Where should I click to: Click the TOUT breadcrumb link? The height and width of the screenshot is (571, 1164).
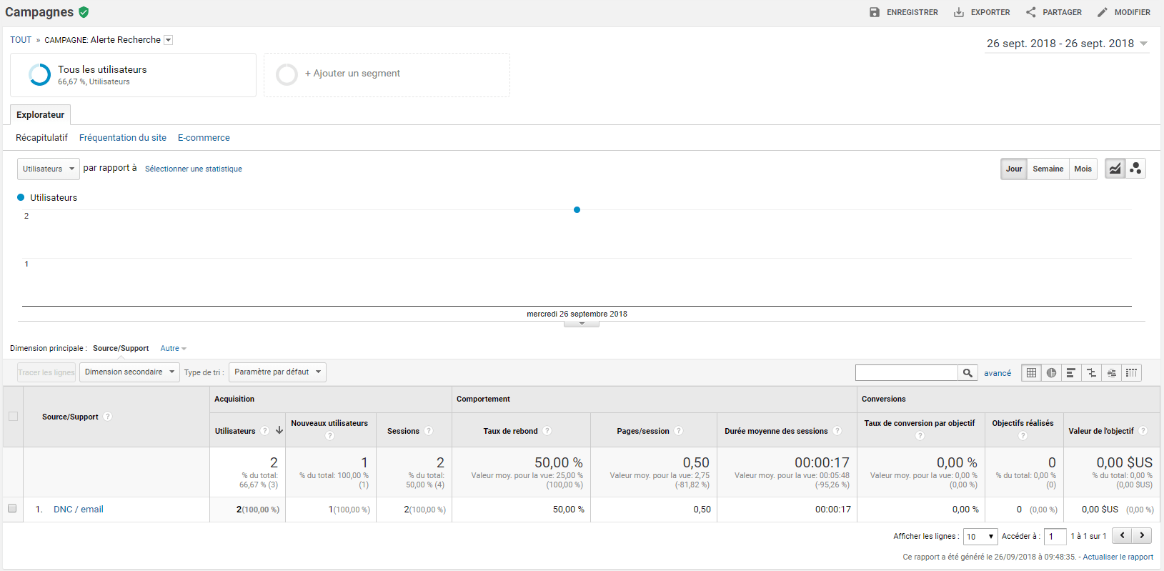point(21,40)
